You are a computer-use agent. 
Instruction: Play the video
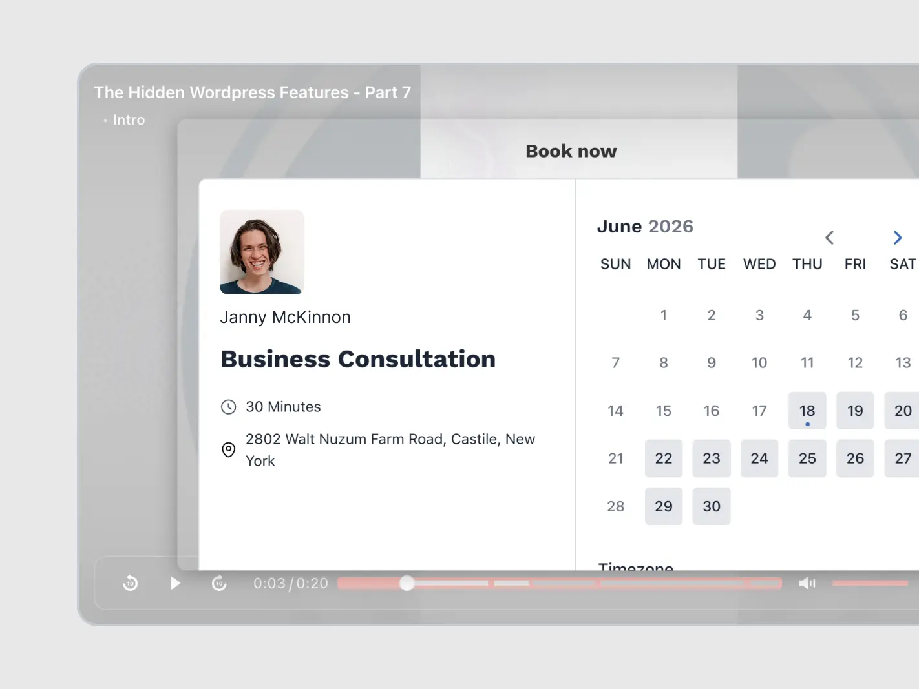point(175,583)
